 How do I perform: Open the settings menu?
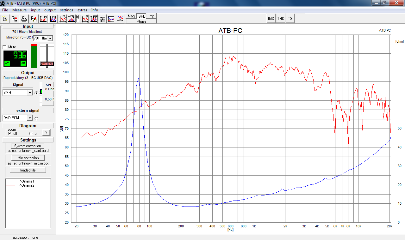(66, 10)
